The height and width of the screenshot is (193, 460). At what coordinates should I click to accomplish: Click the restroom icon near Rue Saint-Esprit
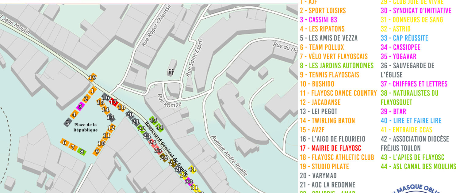171,72
